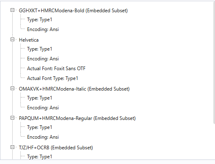Collapse the TJZJHF+OCRB font node

[12, 147]
